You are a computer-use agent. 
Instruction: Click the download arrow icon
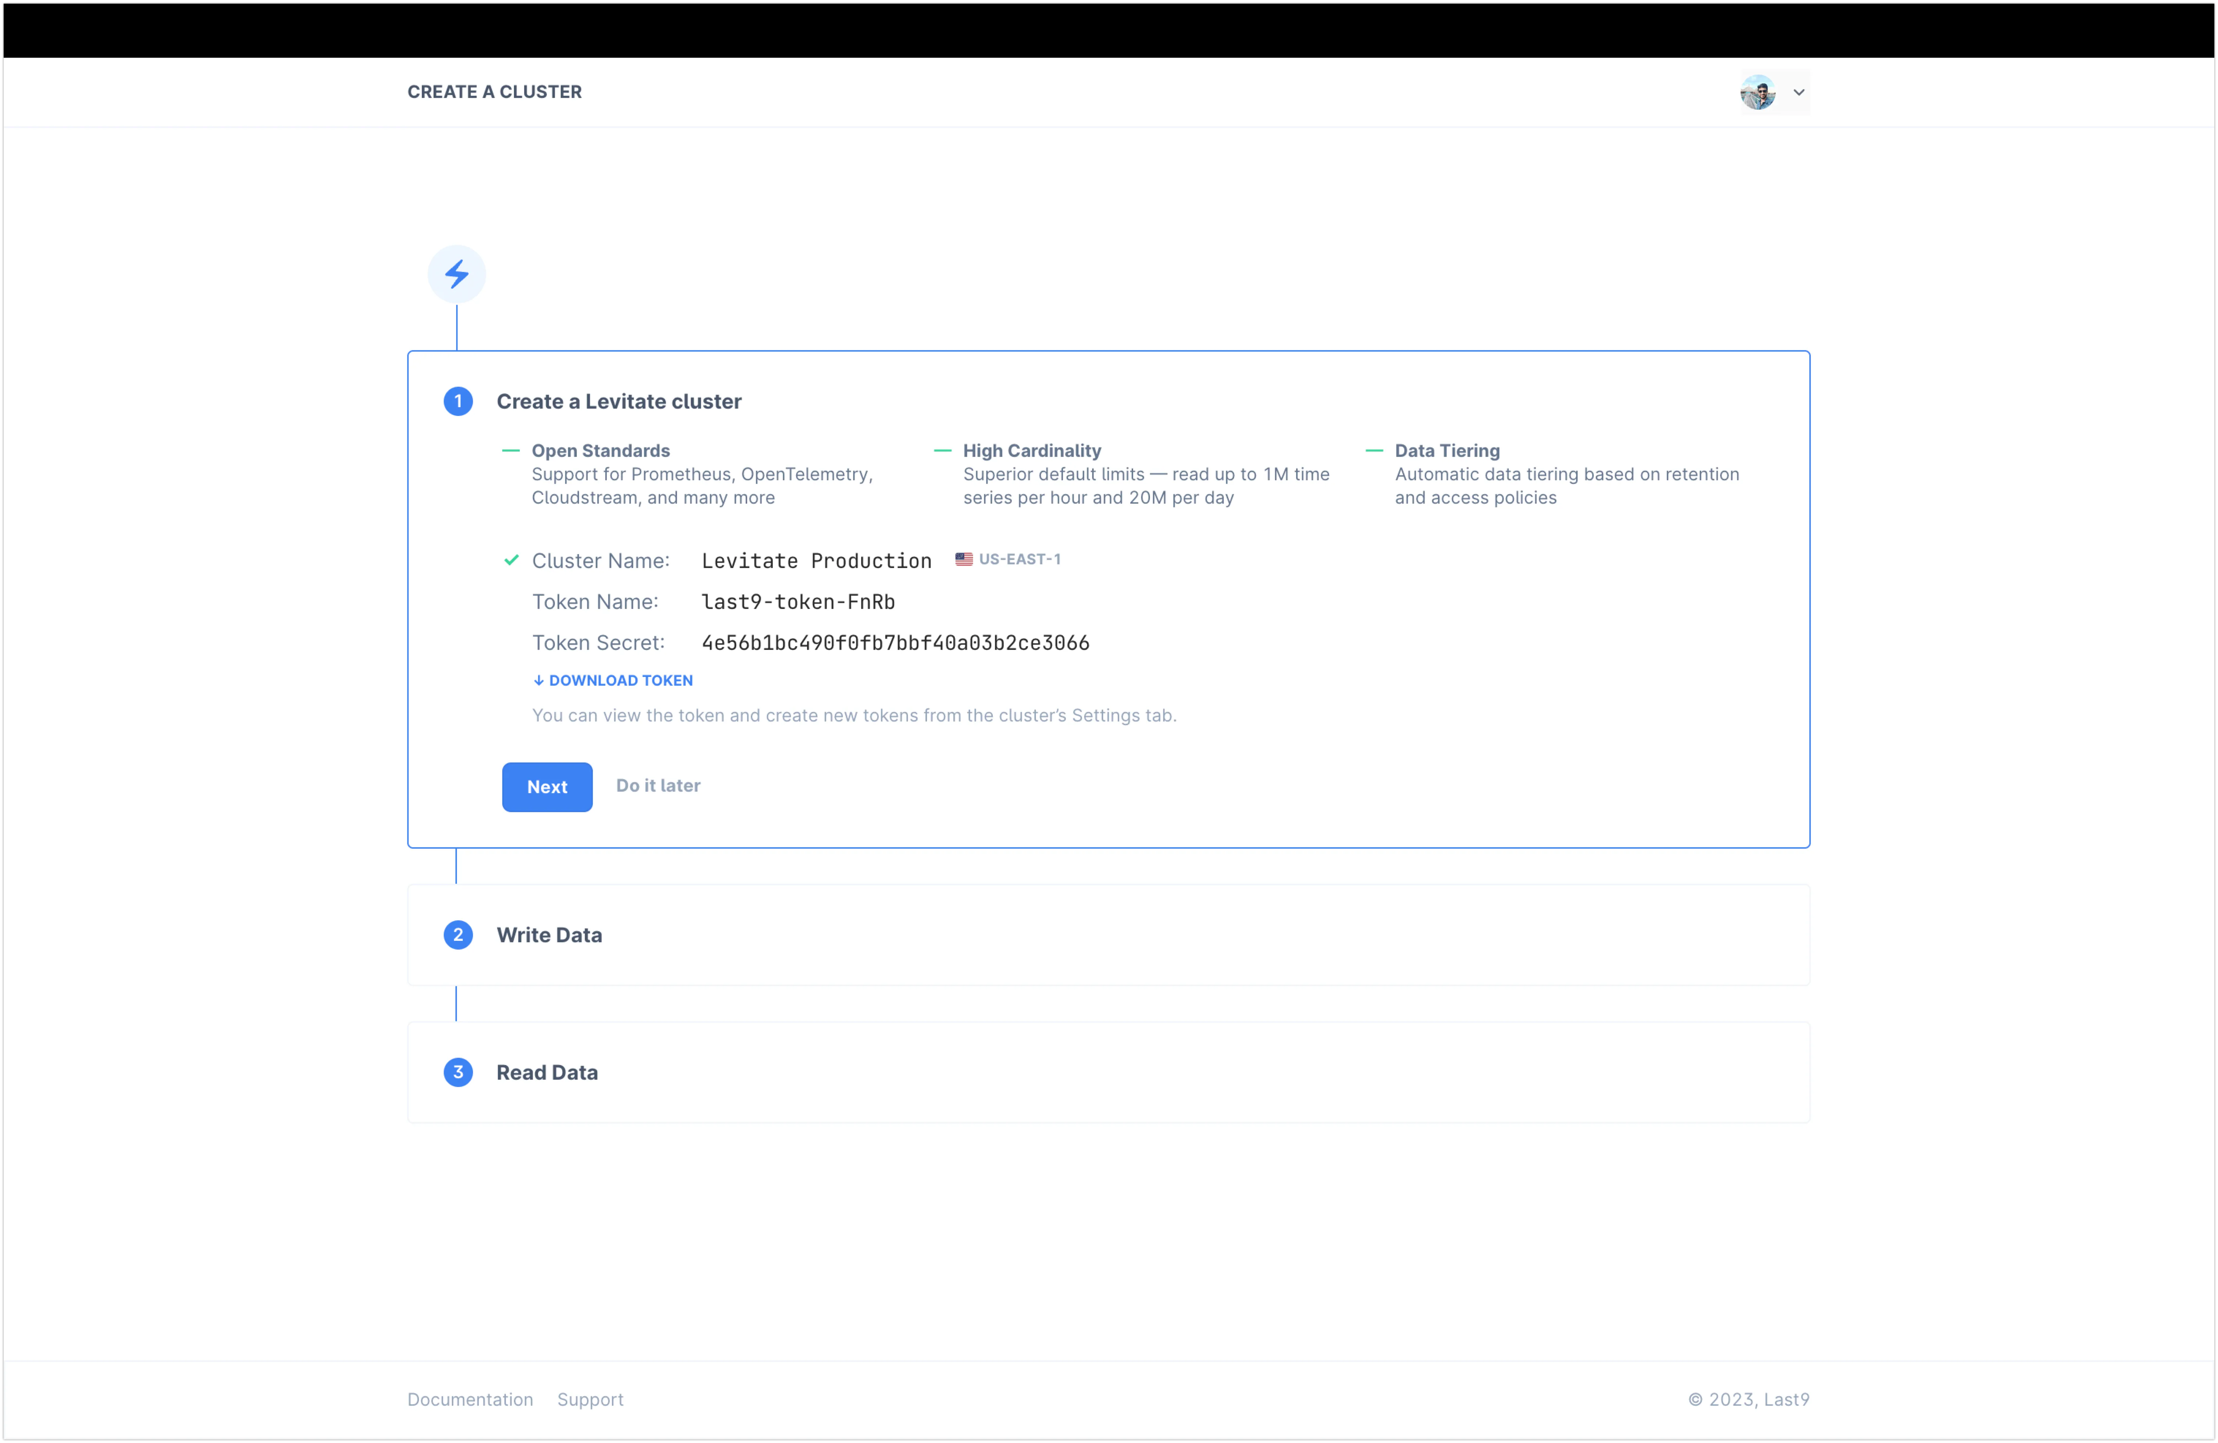(x=539, y=681)
